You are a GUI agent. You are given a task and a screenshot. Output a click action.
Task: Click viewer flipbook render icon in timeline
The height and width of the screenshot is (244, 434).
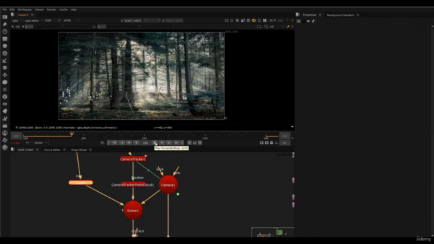pyautogui.click(x=262, y=143)
